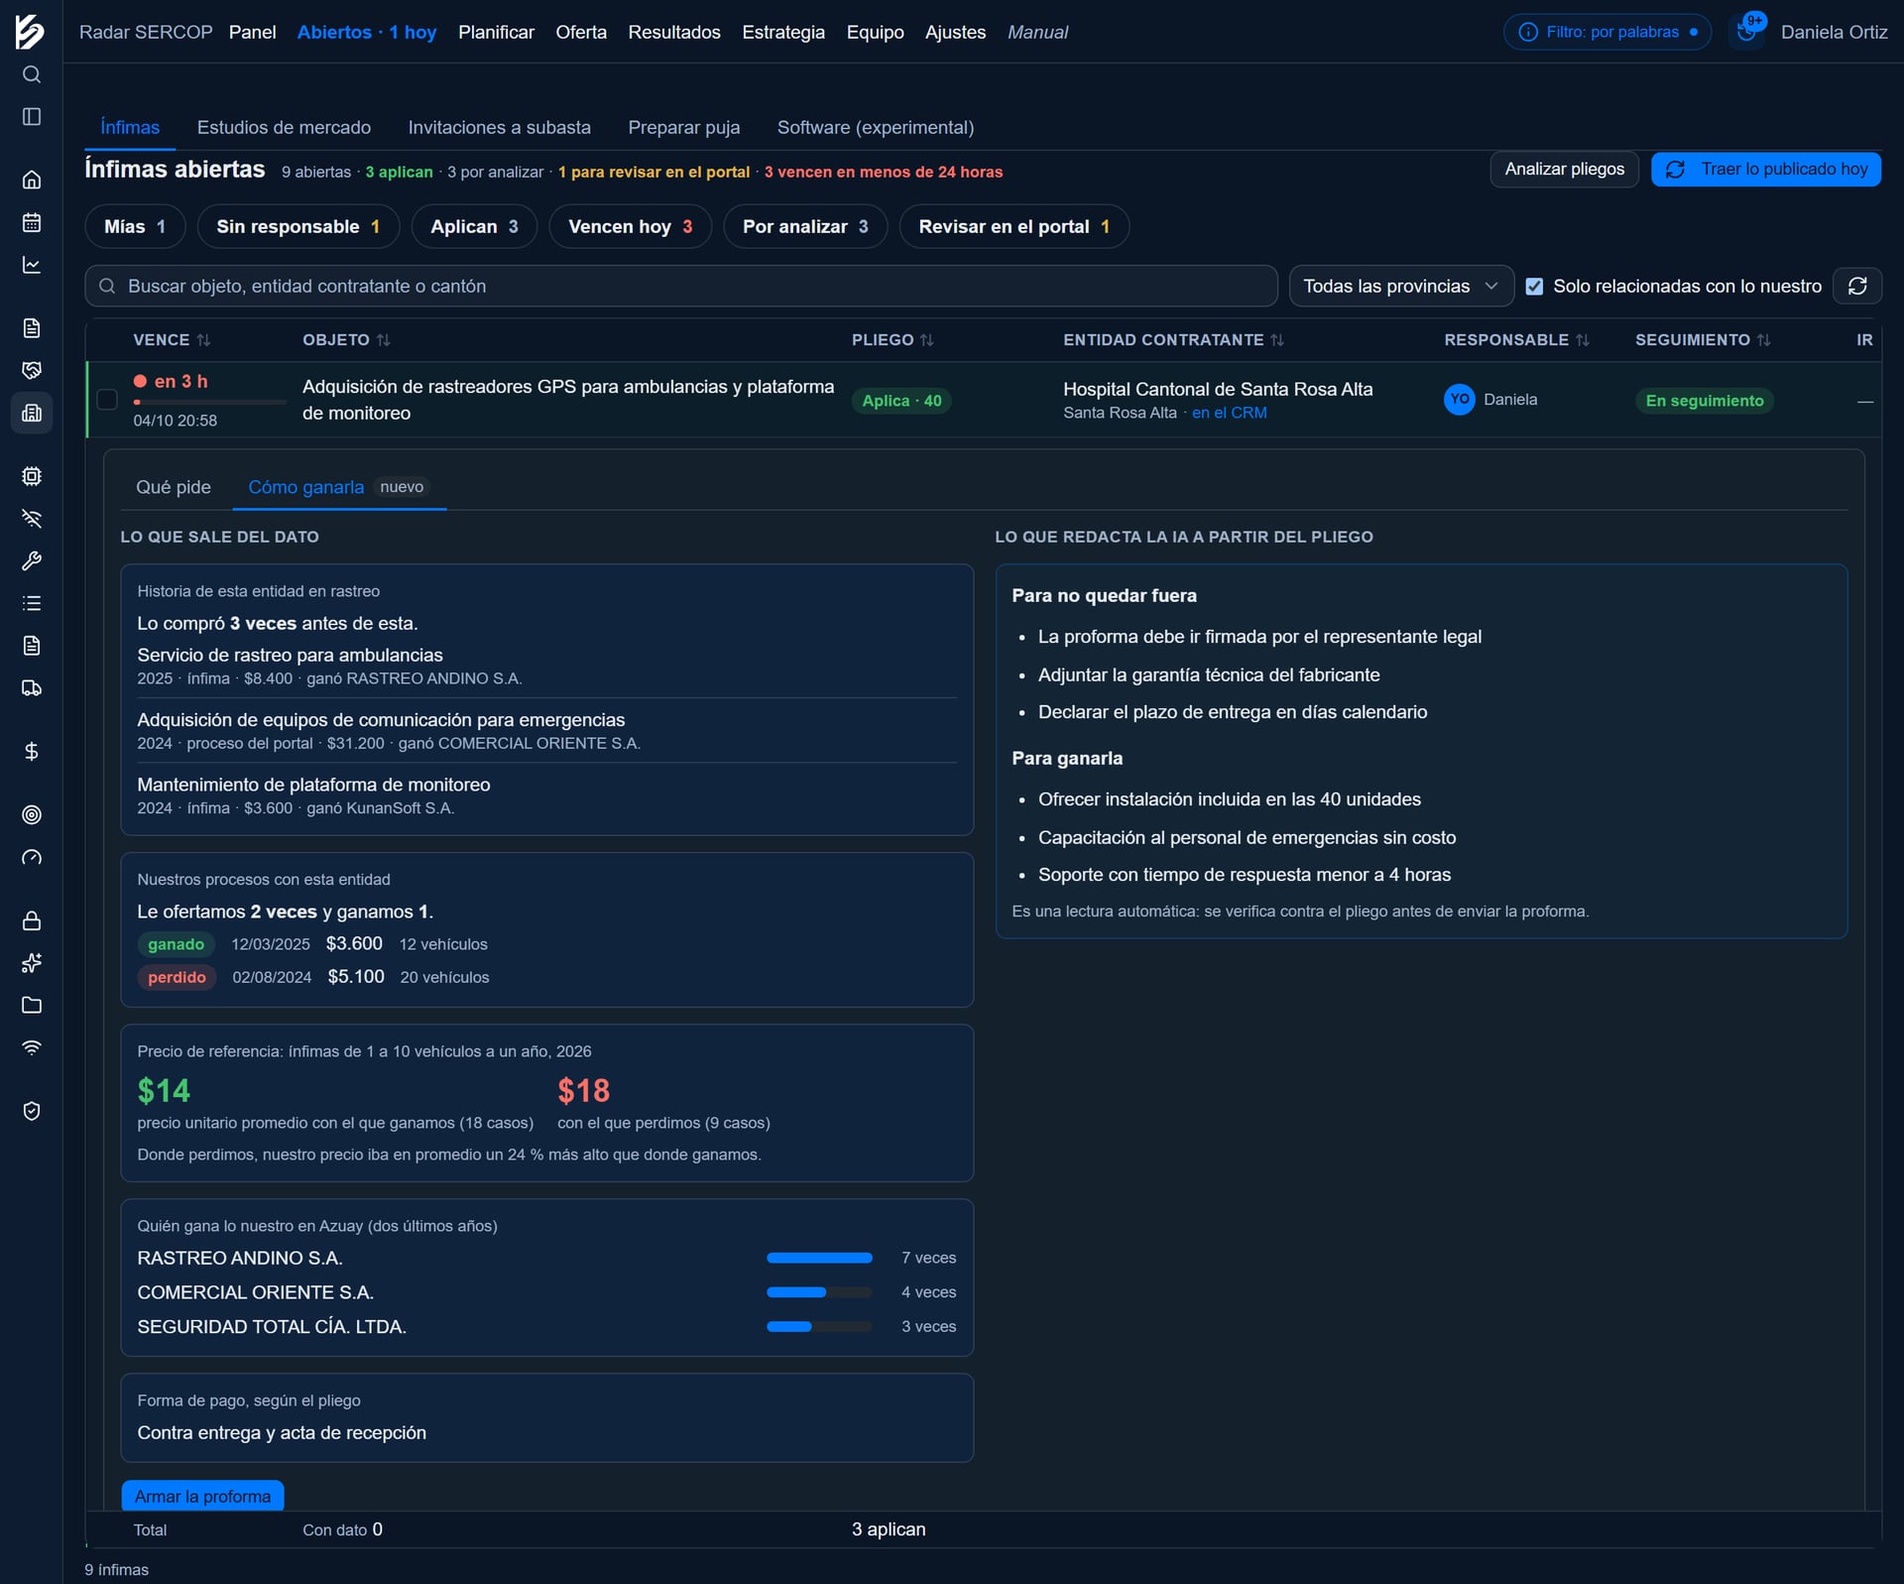This screenshot has height=1584, width=1904.
Task: Sort by the VENCE column
Action: point(172,340)
